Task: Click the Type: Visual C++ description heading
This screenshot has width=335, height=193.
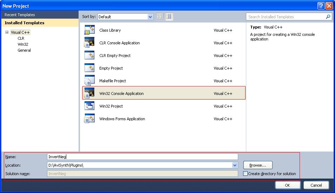Action: tap(266, 27)
